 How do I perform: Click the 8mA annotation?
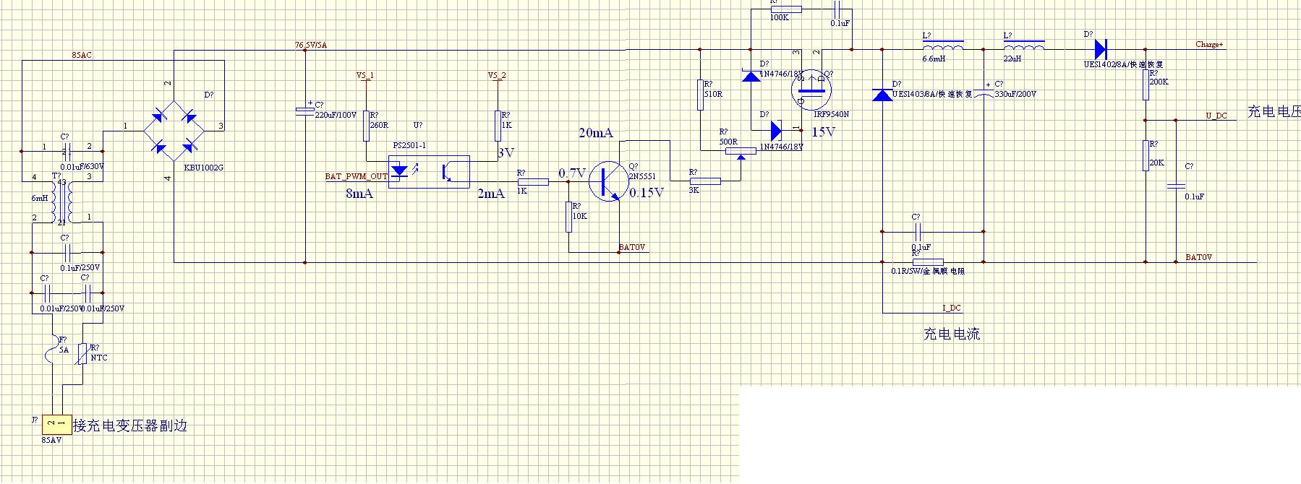click(359, 193)
